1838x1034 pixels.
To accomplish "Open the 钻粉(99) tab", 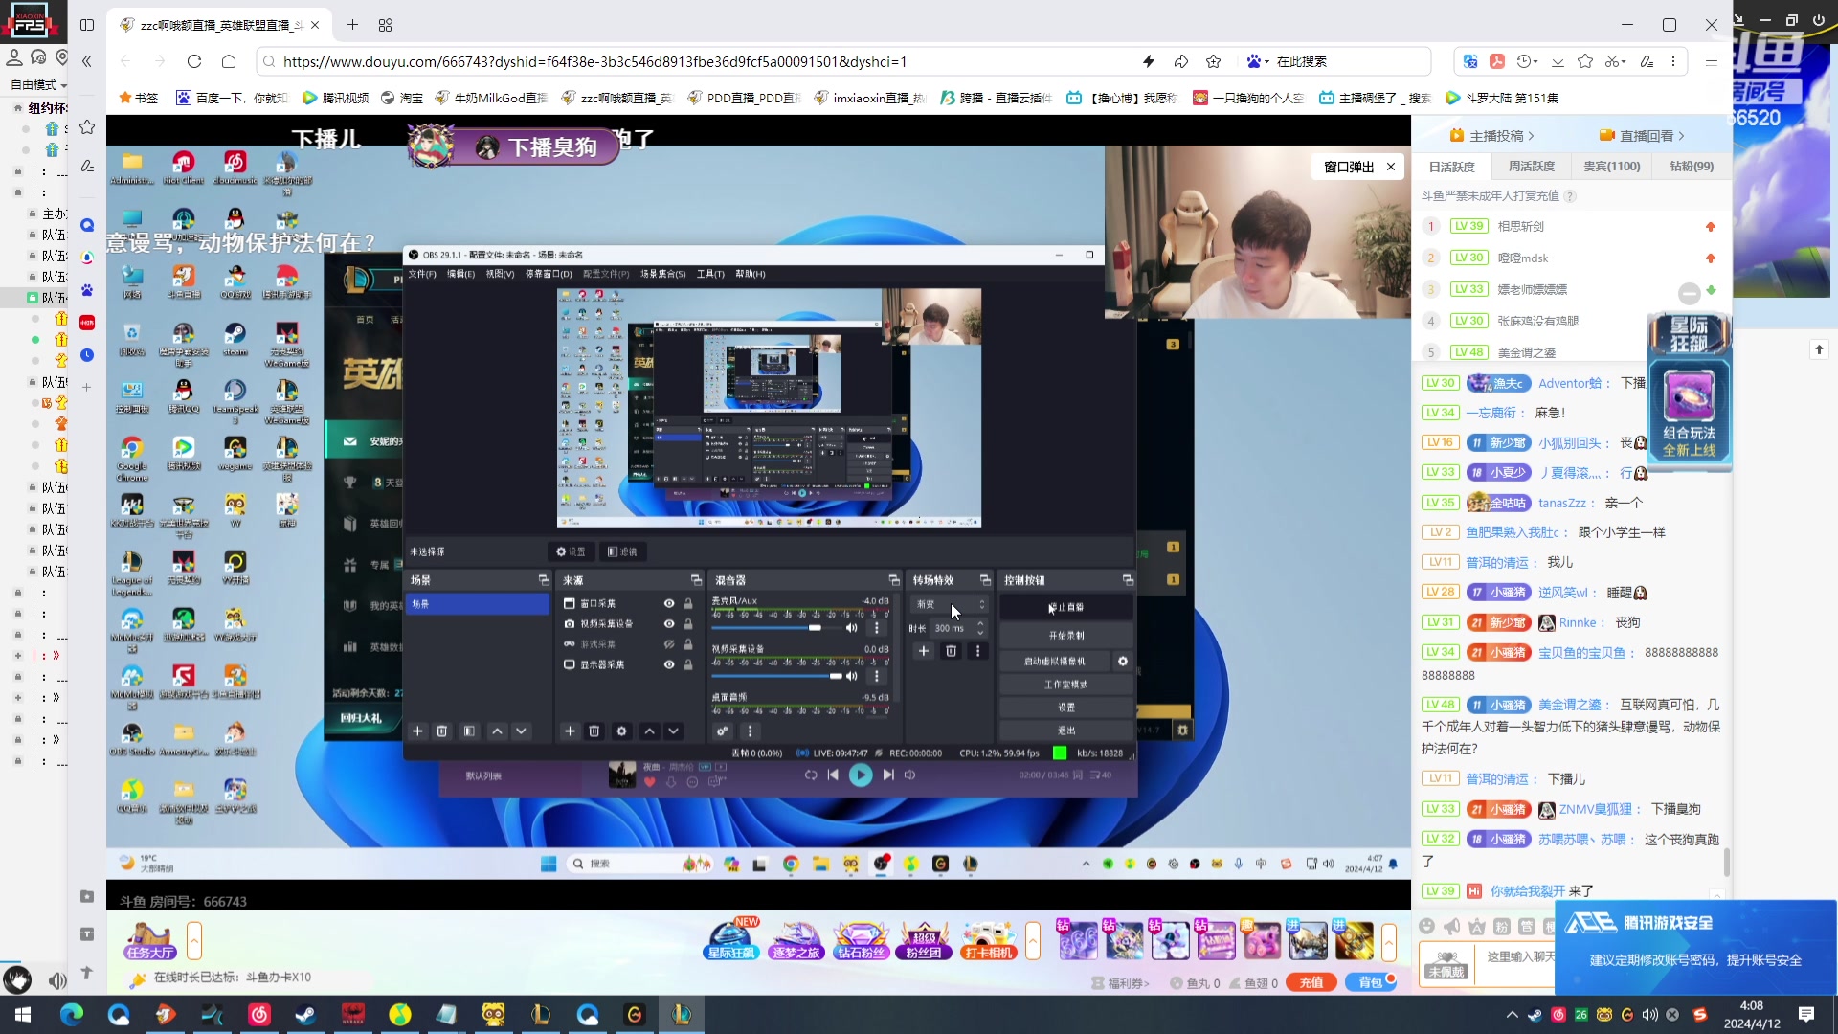I will (1692, 167).
